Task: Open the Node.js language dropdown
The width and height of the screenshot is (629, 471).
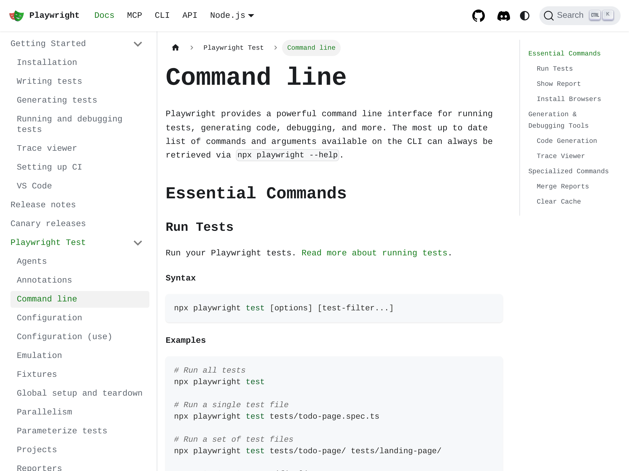Action: pyautogui.click(x=232, y=15)
